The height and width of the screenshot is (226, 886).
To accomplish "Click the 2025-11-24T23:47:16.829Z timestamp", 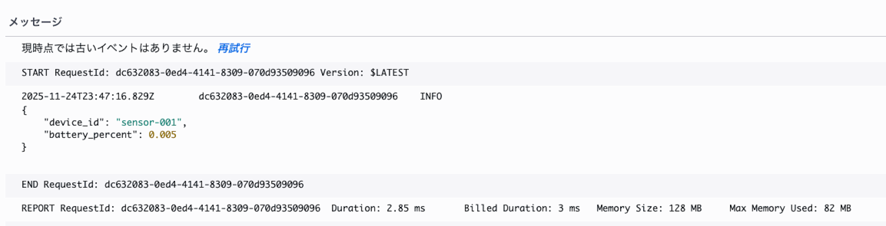I will tap(88, 97).
